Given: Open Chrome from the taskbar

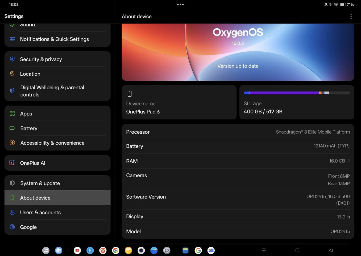Looking at the screenshot, I should [x=115, y=250].
